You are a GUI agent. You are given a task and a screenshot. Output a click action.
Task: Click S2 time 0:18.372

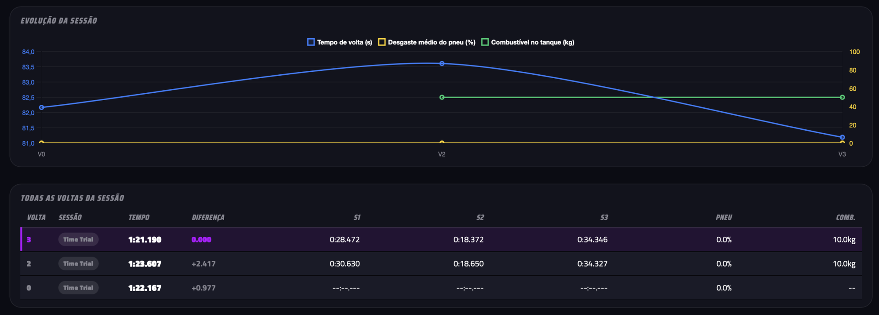[x=469, y=240]
